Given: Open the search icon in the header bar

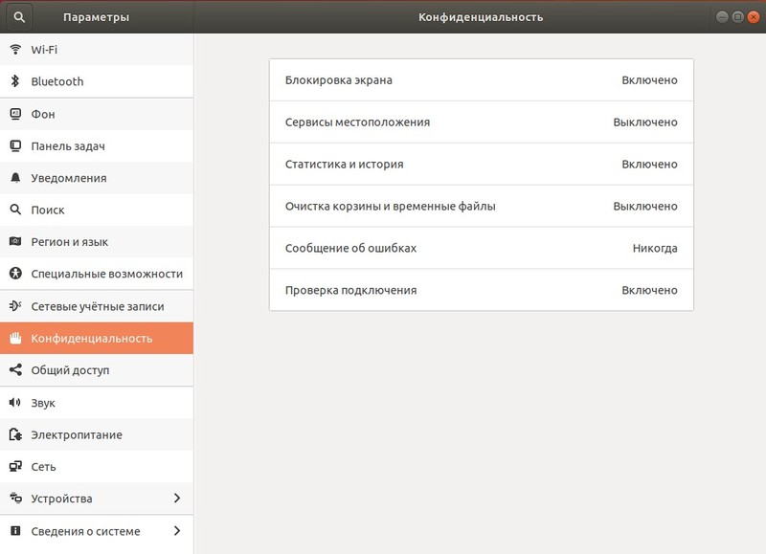Looking at the screenshot, I should click(17, 16).
